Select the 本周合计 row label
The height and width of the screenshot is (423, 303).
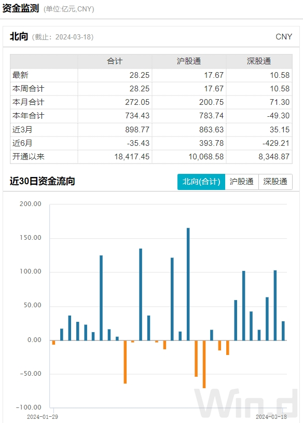29,89
